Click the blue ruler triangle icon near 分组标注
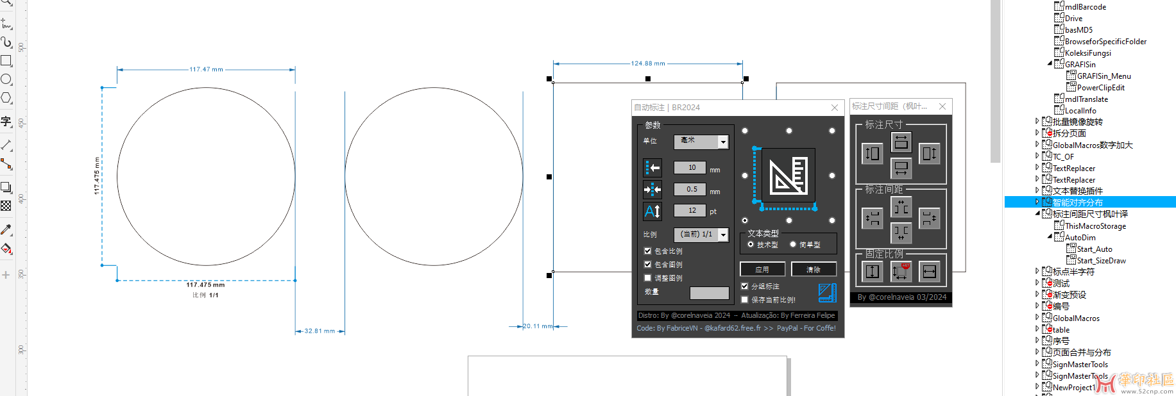Image resolution: width=1176 pixels, height=396 pixels. (828, 293)
